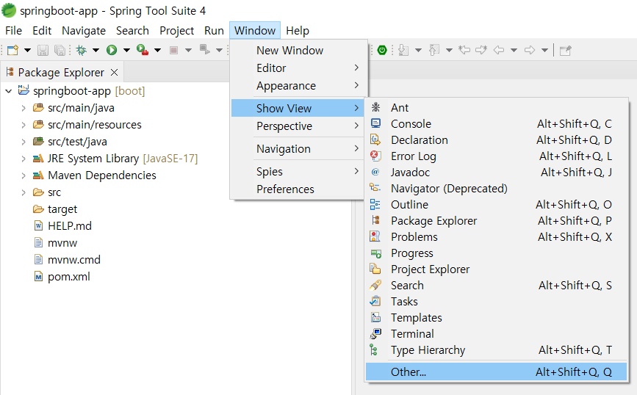
Task: Click the Package Explorer tab icon
Action: pos(10,72)
